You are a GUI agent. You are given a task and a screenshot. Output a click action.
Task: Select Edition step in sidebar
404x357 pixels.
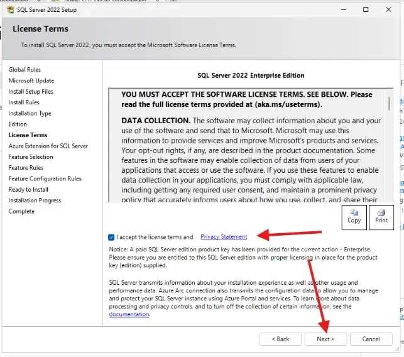pos(18,124)
